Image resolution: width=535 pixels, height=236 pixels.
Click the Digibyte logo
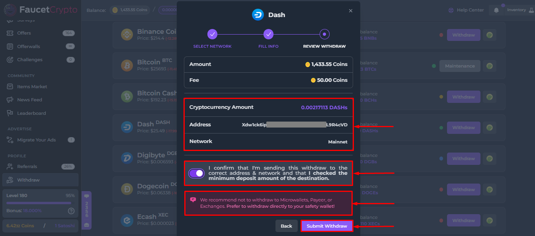[127, 158]
